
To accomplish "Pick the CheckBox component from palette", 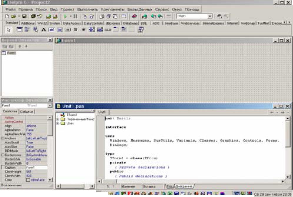I will [x=76, y=30].
